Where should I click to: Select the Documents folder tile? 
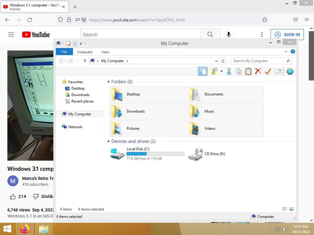pos(225,94)
